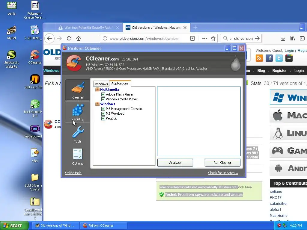307x230 pixels.
Task: Click the Analyze button
Action: [x=175, y=163]
